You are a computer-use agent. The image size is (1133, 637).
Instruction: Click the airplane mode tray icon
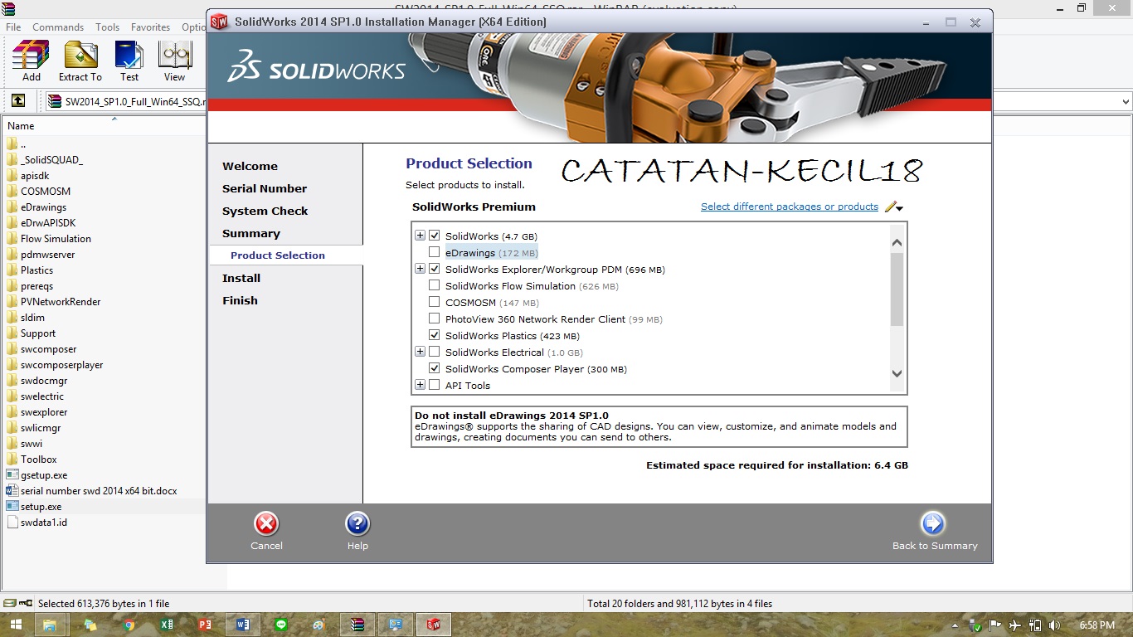pos(1015,625)
